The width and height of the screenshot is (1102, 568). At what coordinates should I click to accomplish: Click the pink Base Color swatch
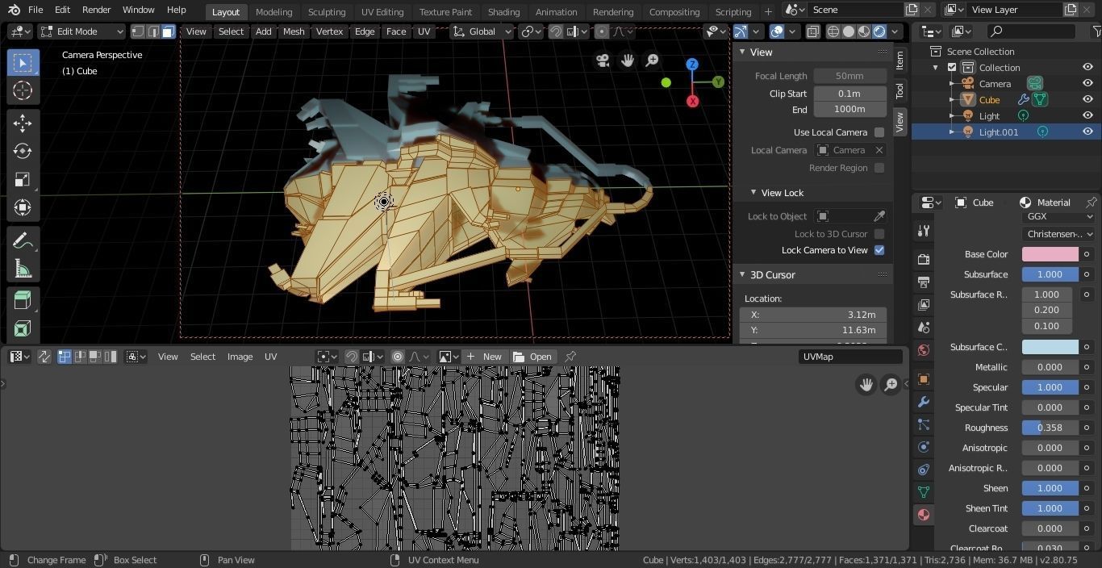1050,254
